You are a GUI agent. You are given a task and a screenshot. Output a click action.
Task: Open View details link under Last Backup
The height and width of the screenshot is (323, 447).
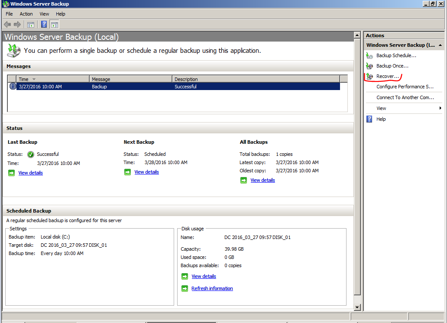tap(30, 173)
